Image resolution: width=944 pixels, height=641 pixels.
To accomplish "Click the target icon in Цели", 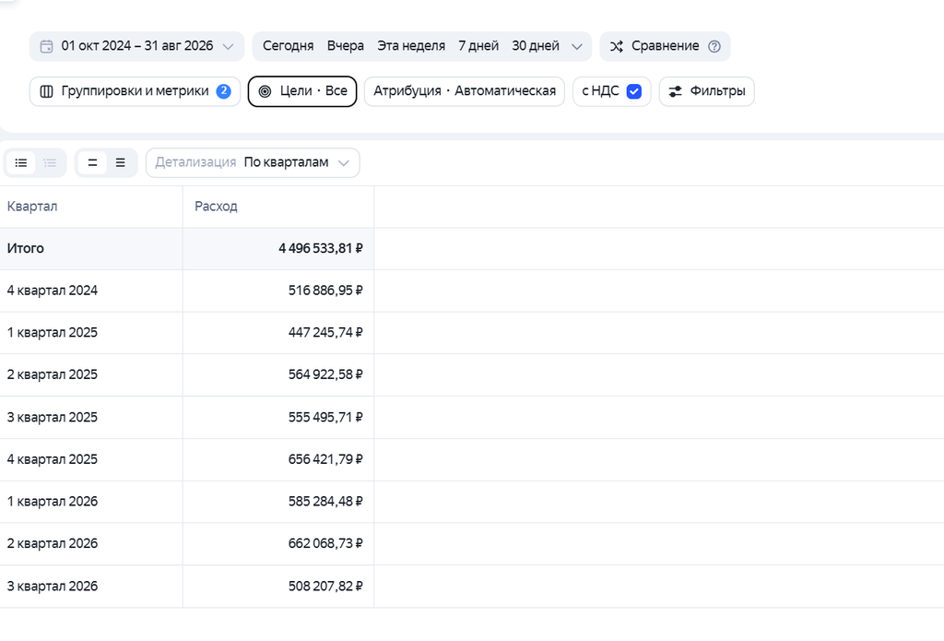I will point(265,91).
